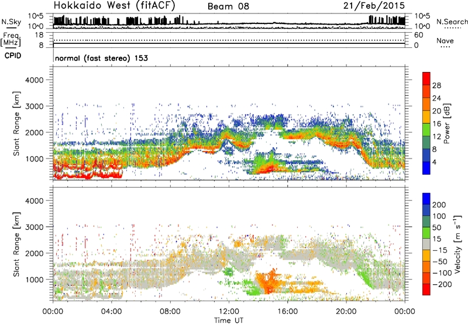Click the '-200' velocity scale value
The width and height of the screenshot is (468, 324).
442,284
